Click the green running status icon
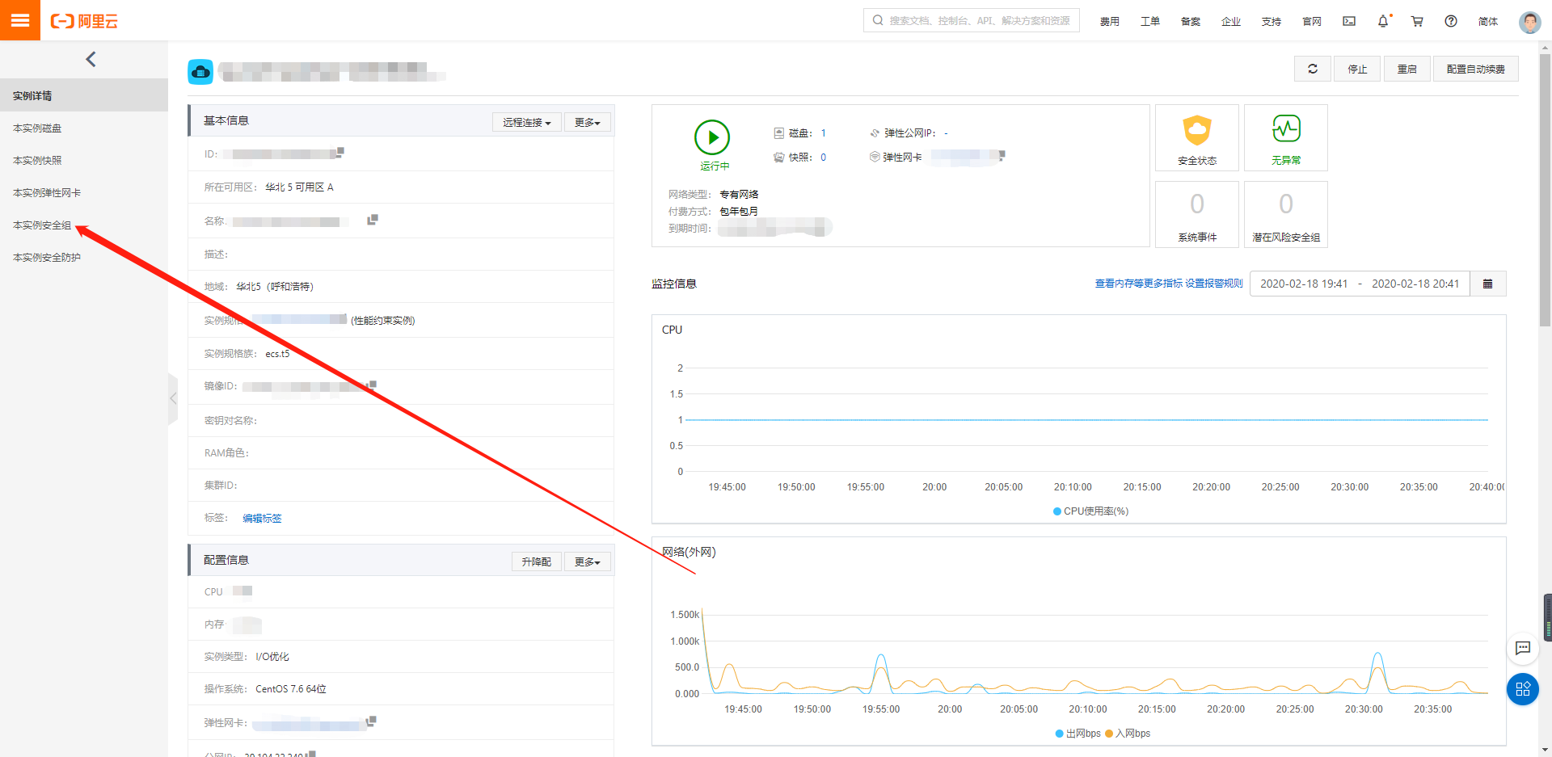 pyautogui.click(x=712, y=137)
